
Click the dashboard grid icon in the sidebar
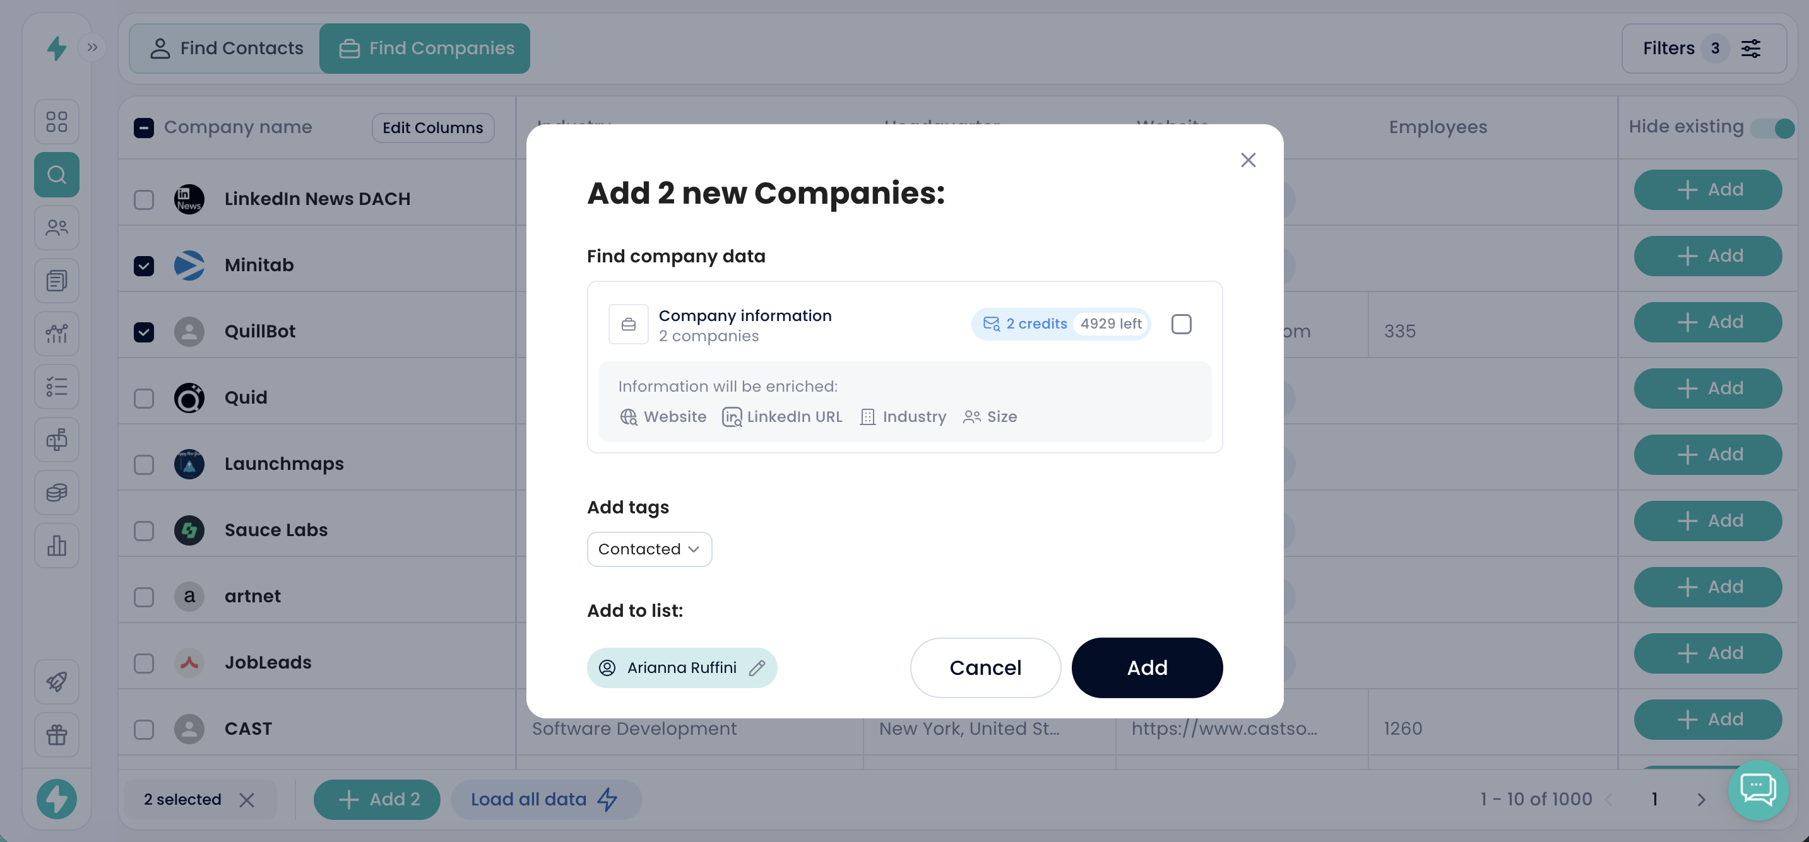coord(57,121)
